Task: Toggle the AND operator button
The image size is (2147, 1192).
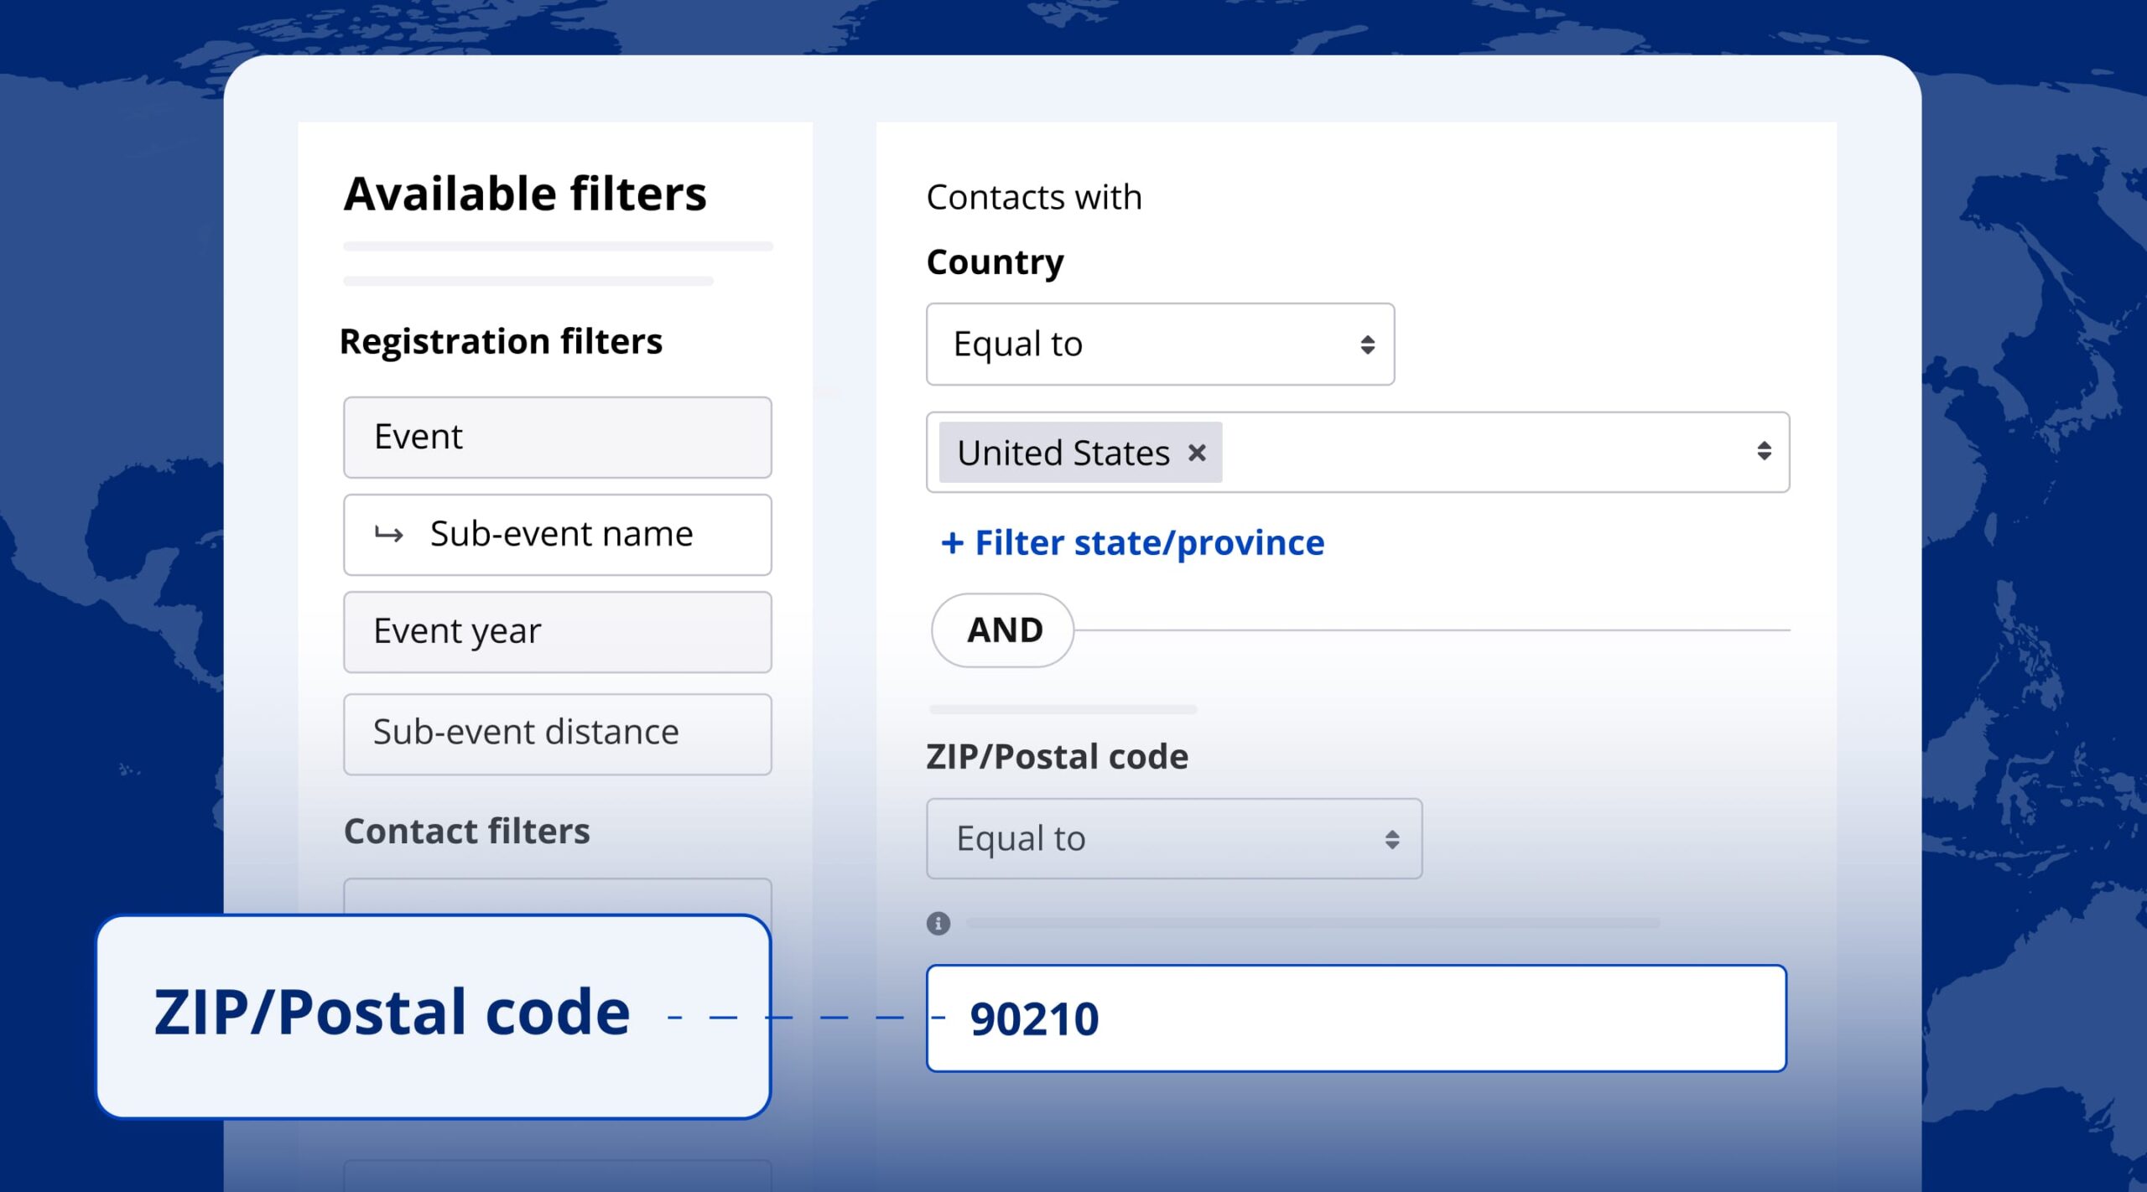Action: coord(1003,630)
